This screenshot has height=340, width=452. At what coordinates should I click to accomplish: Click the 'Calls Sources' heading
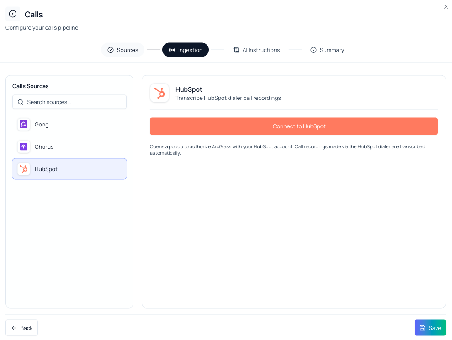[30, 86]
